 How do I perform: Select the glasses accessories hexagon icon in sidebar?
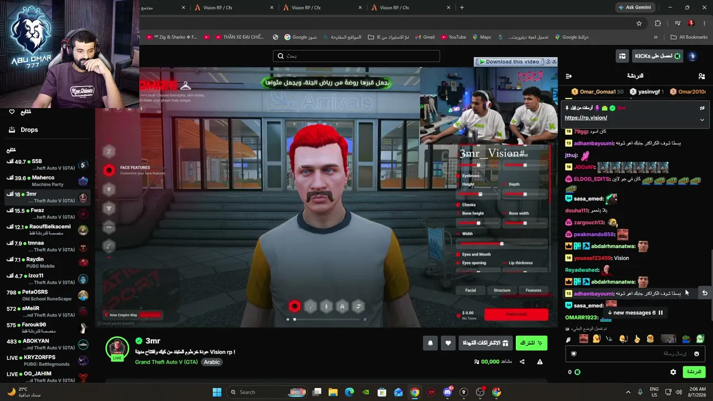click(109, 227)
